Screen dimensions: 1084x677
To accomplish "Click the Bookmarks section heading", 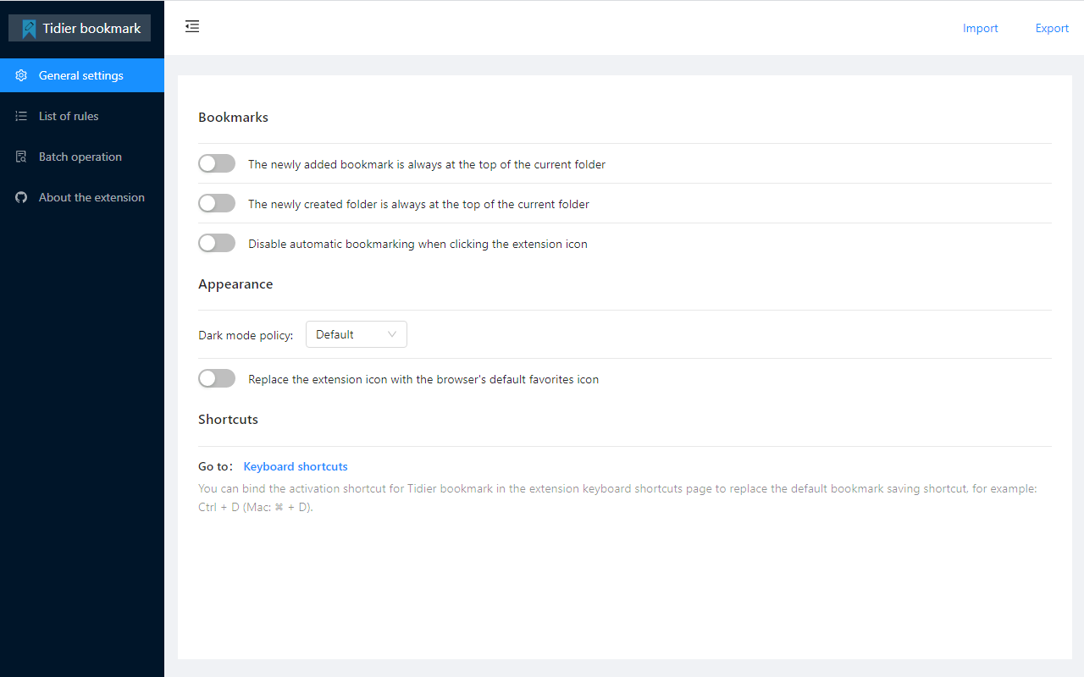I will pos(233,117).
